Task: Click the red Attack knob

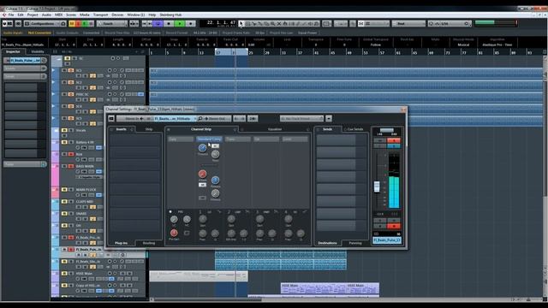Action: tap(202, 174)
